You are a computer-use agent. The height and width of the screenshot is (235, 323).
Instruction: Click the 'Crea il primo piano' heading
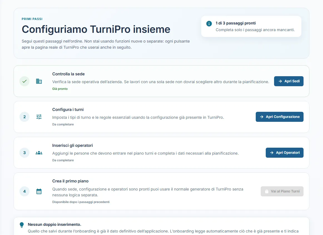pos(70,181)
